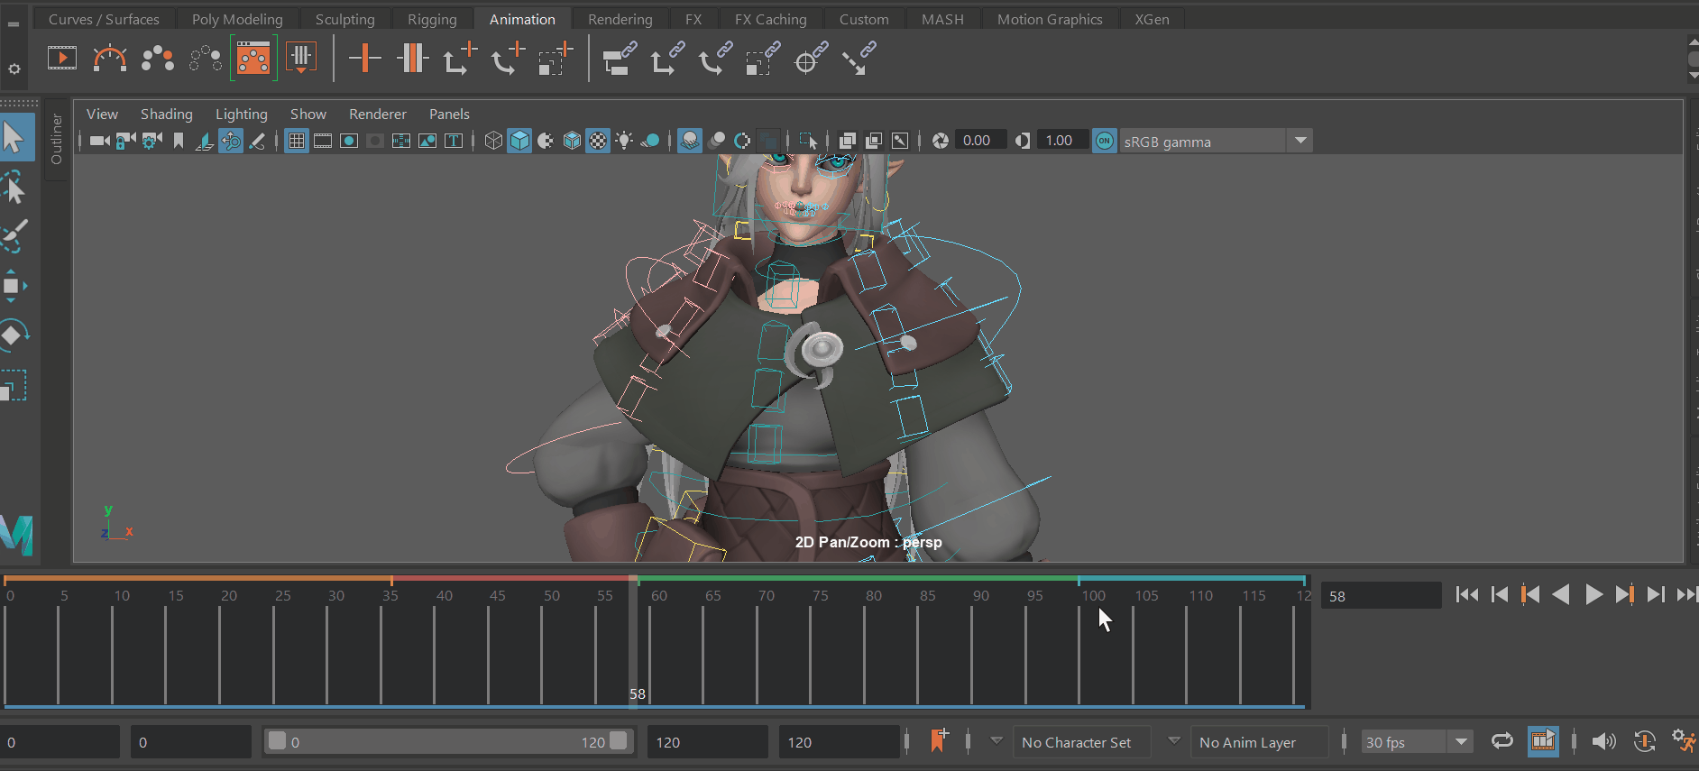Select the Paint Selection tool in toolbox
This screenshot has height=771, width=1699.
[15, 237]
